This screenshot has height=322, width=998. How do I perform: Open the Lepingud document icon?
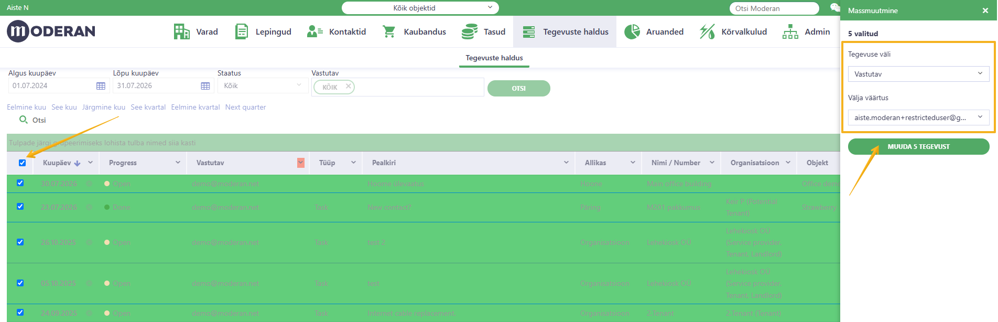[x=242, y=31]
